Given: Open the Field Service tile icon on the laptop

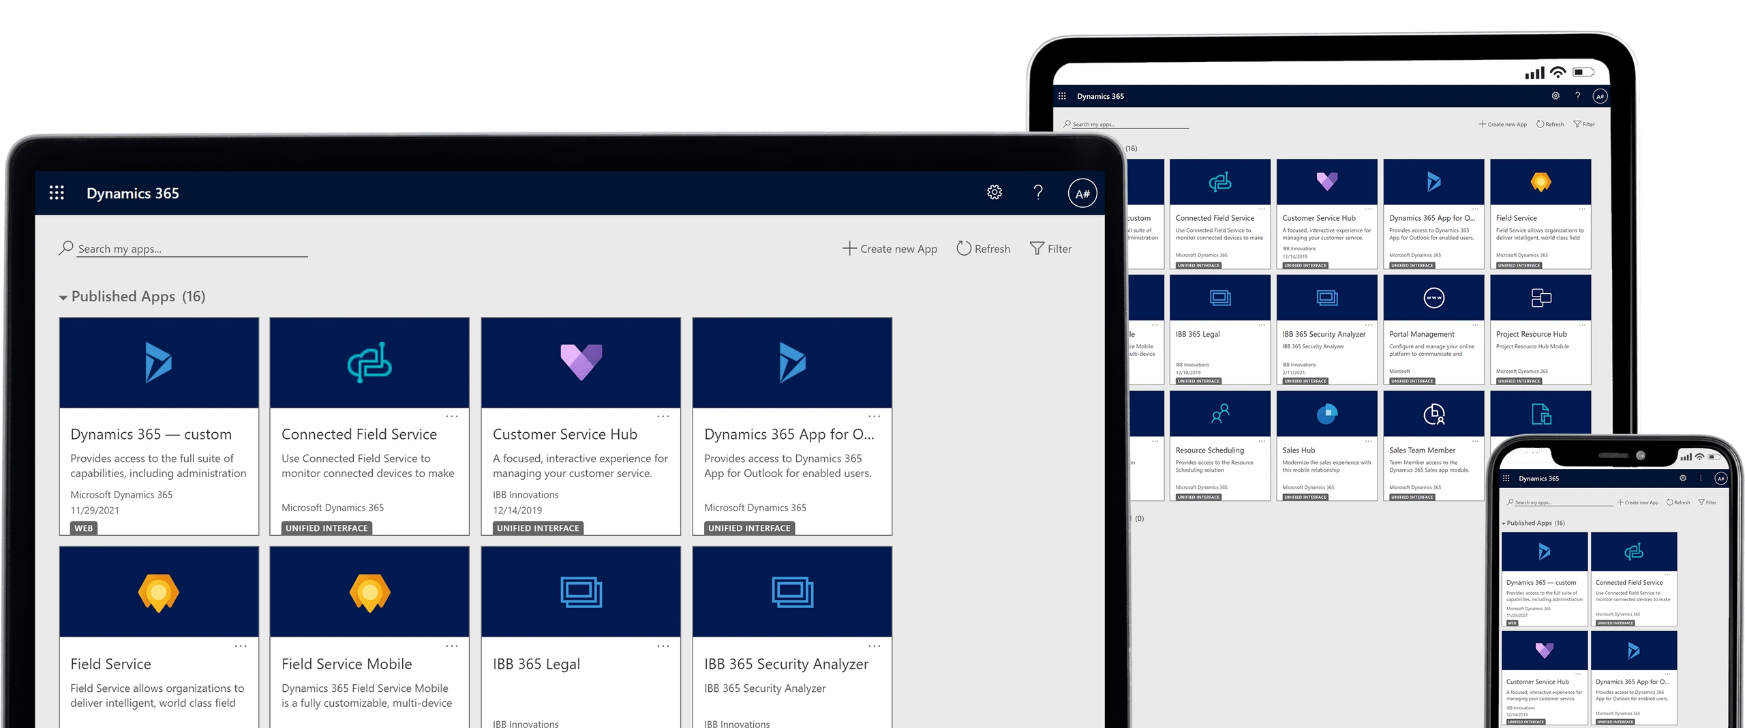Looking at the screenshot, I should pos(159,592).
